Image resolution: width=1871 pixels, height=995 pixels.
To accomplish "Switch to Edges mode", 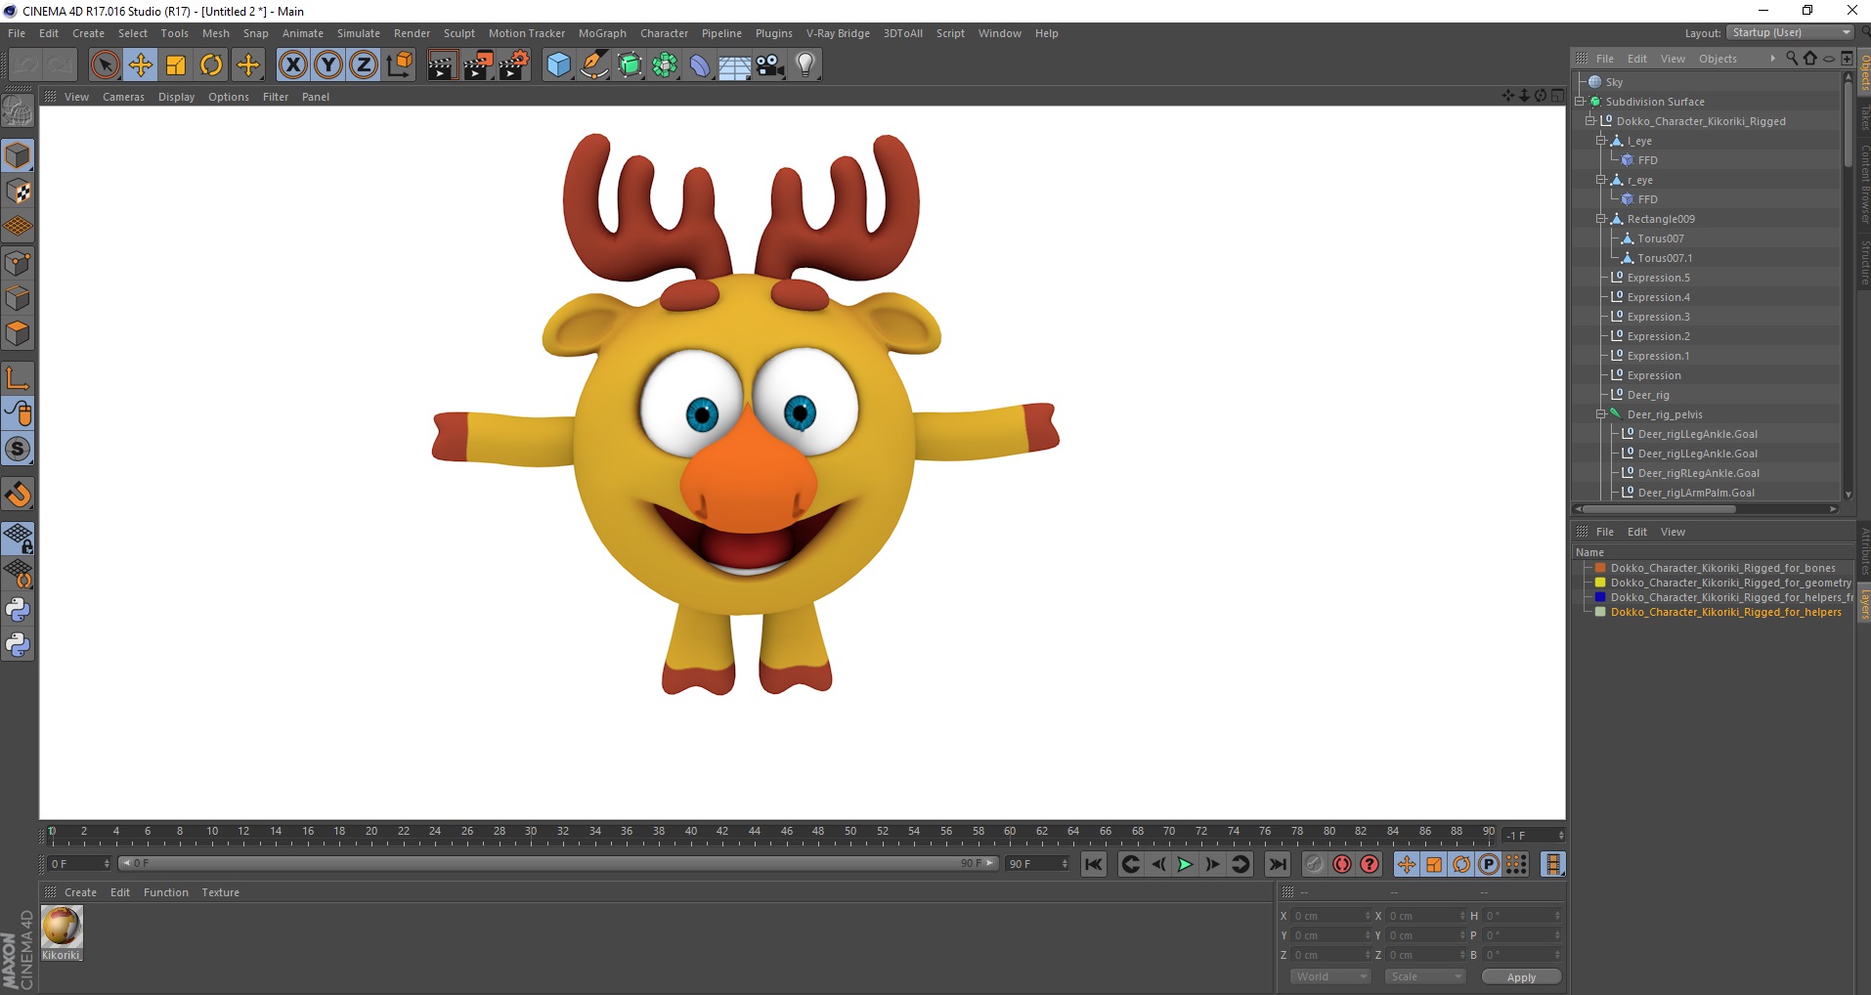I will click(x=18, y=298).
